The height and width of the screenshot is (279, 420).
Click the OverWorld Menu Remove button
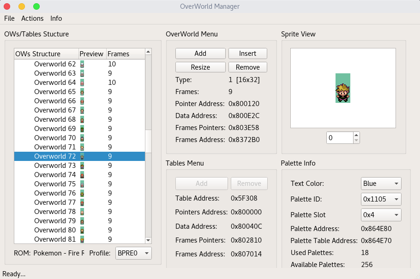click(x=248, y=67)
